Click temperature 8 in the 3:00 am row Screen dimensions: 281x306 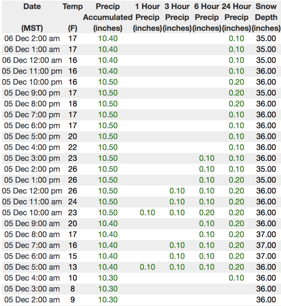click(72, 289)
